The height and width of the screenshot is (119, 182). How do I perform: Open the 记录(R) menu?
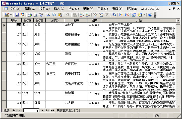(x=88, y=9)
